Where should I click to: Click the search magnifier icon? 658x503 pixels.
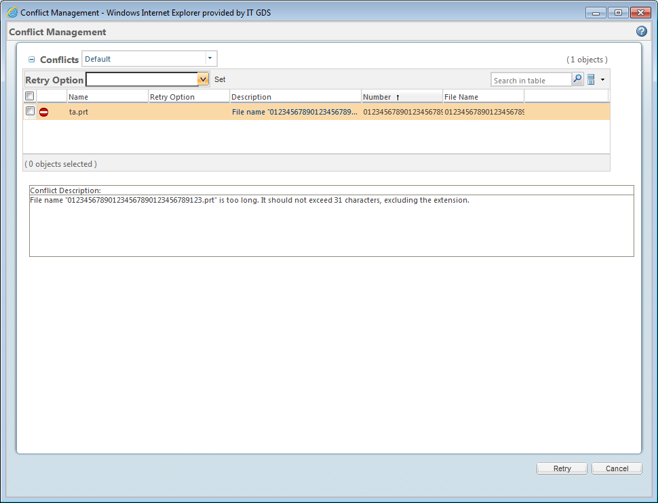[577, 79]
